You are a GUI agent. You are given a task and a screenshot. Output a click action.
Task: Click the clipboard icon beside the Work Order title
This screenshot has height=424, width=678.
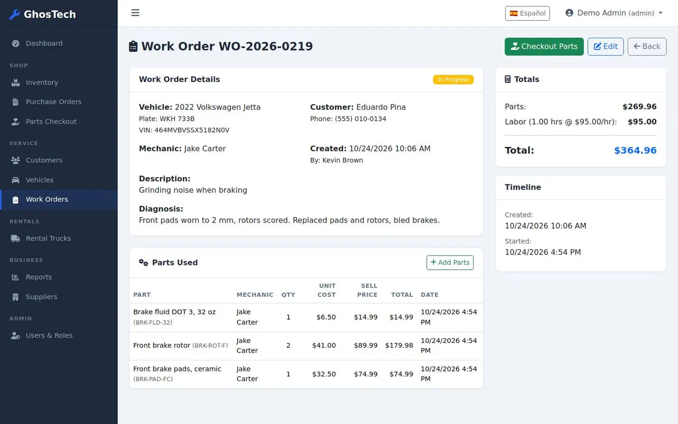(133, 47)
